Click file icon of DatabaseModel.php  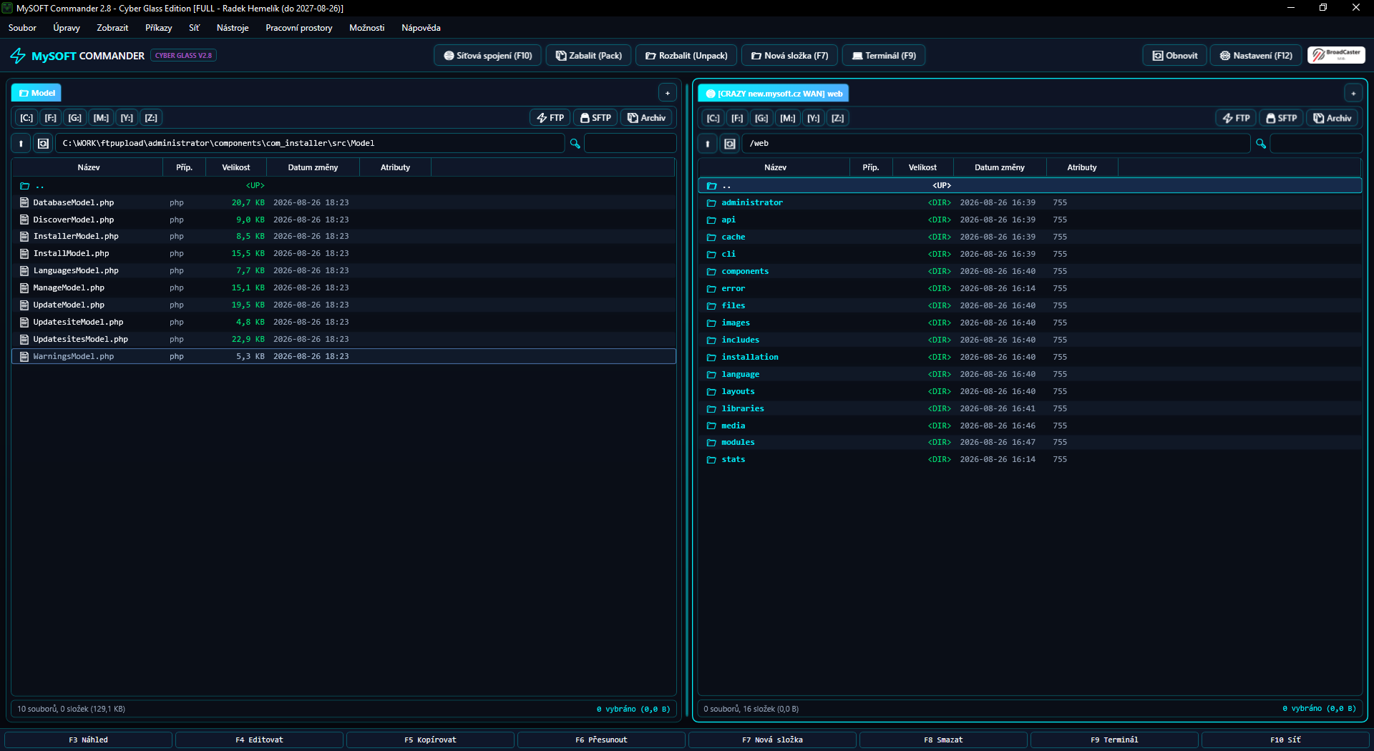pyautogui.click(x=24, y=203)
